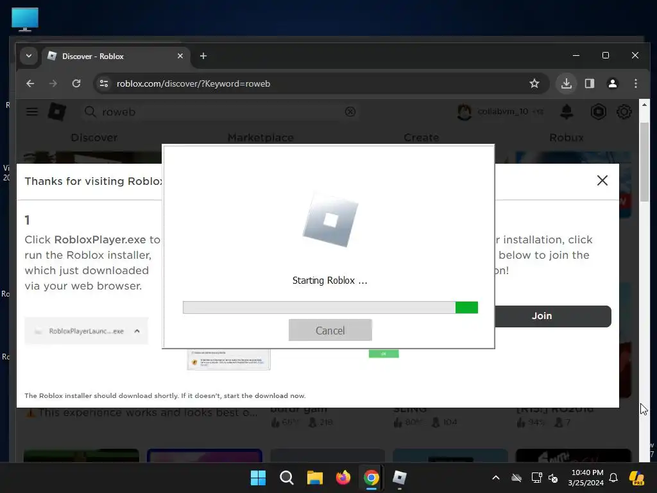Go back in Chrome

pyautogui.click(x=30, y=83)
